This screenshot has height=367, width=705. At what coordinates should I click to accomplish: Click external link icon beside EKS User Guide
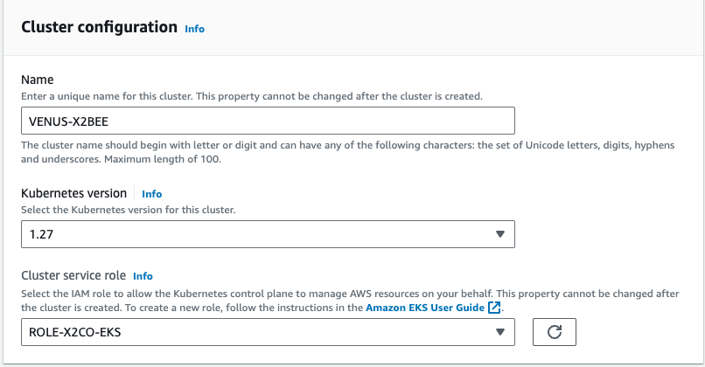(x=495, y=308)
